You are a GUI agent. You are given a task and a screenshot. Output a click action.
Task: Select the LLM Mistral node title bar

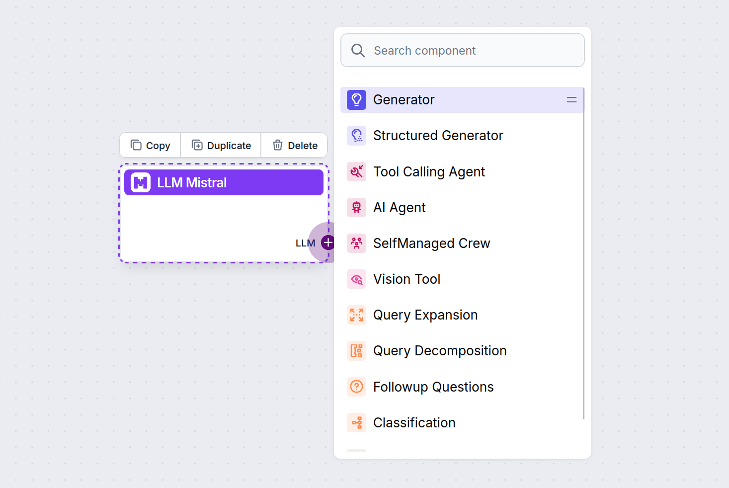tap(239, 183)
